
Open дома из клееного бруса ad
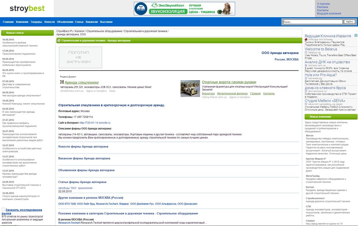pyautogui.click(x=325, y=88)
